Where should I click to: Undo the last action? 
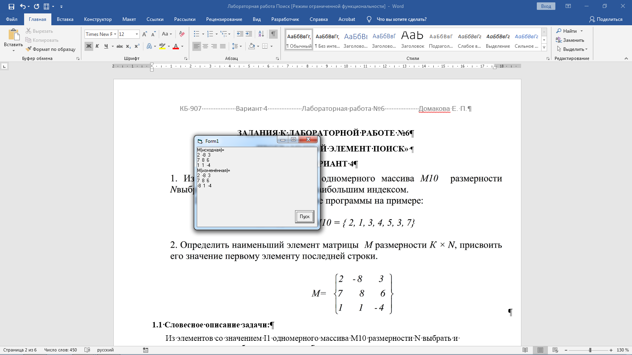point(23,6)
